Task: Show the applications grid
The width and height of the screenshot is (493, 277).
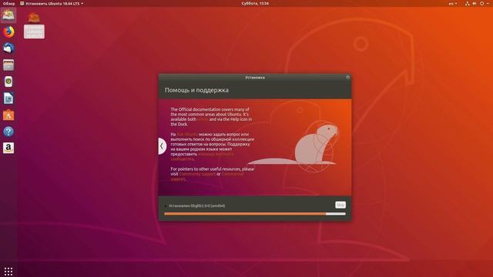Action: click(x=8, y=271)
